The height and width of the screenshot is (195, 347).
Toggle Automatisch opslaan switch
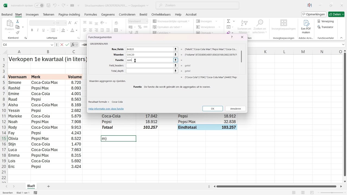[x=39, y=5]
